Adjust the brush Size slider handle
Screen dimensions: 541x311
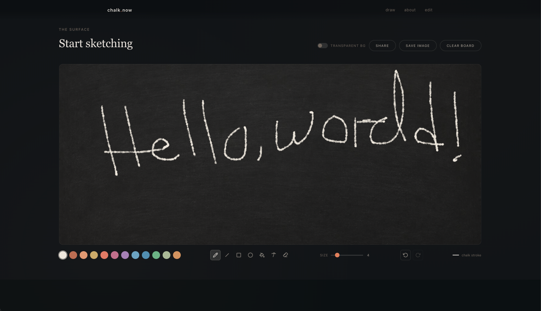pyautogui.click(x=337, y=255)
